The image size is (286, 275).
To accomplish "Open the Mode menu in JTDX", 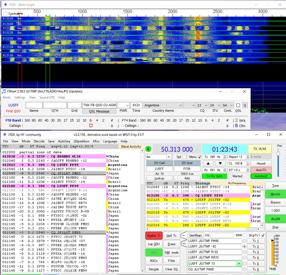I will click(x=26, y=141).
